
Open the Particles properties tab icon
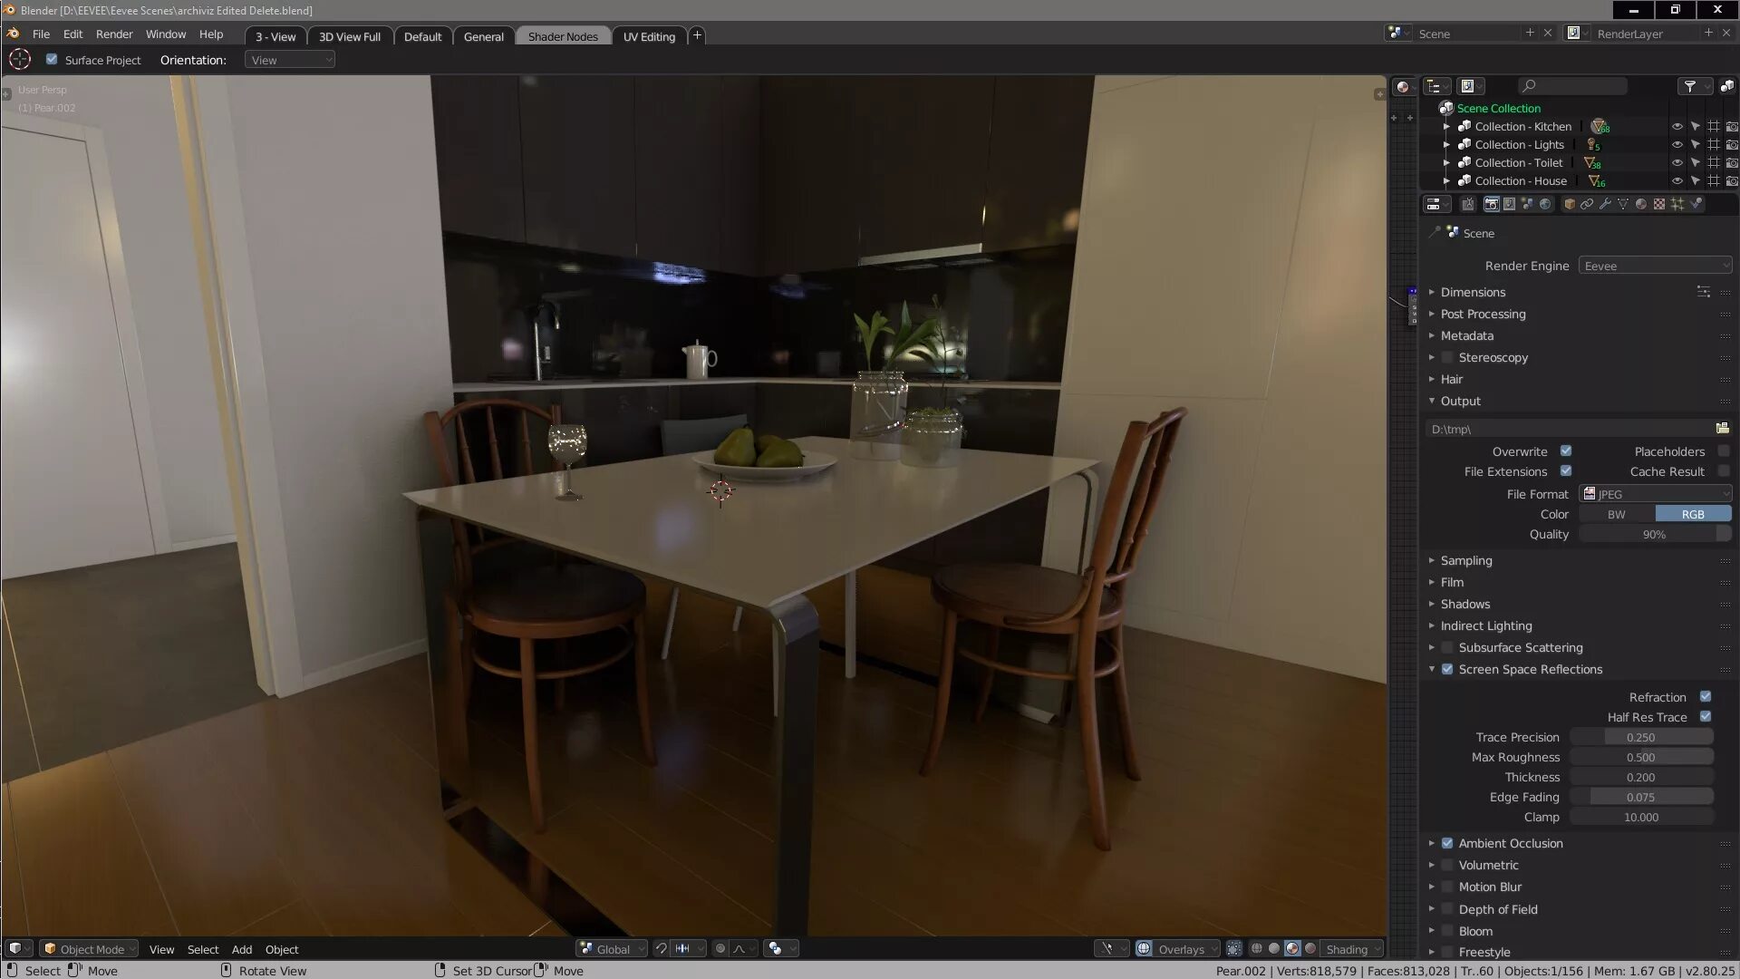pyautogui.click(x=1677, y=204)
